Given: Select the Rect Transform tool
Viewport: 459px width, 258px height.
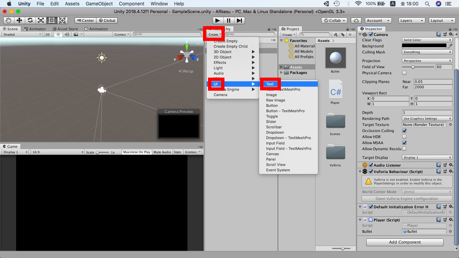Looking at the screenshot, I should coord(51,20).
